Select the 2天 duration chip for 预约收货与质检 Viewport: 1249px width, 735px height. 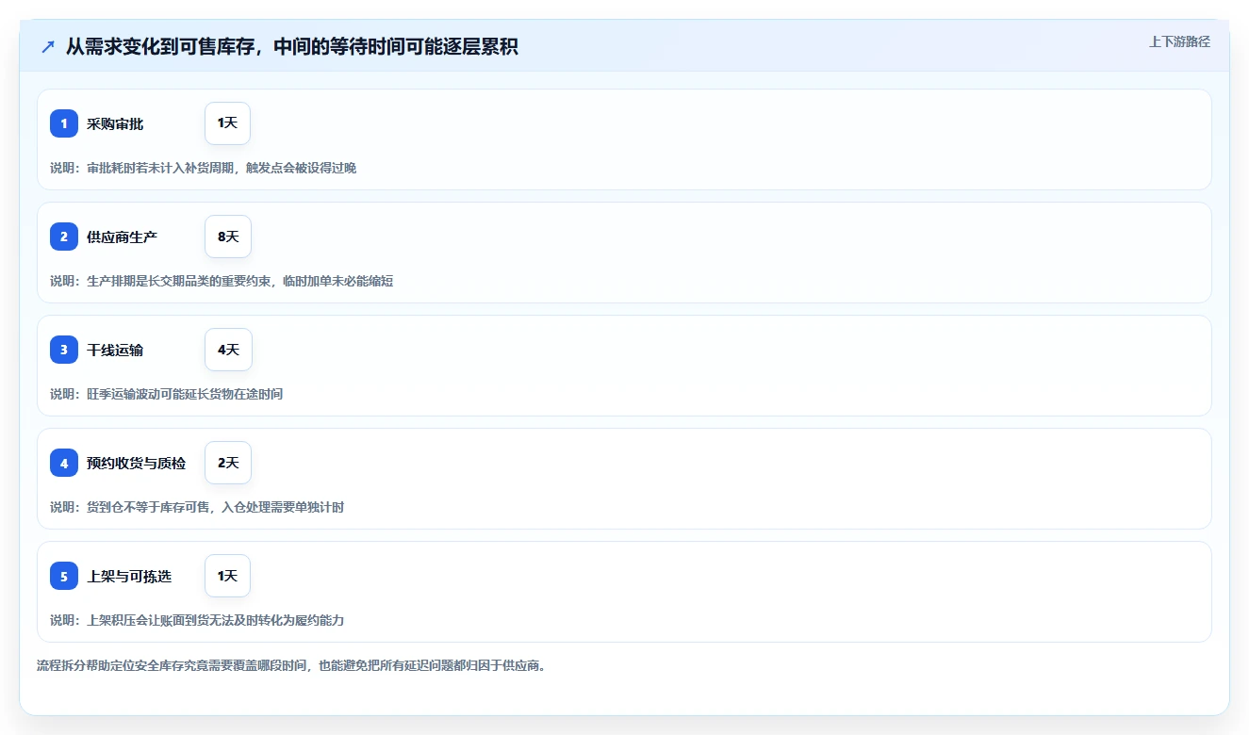click(228, 463)
